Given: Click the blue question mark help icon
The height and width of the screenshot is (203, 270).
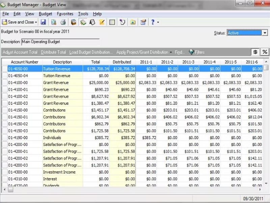Looking at the screenshot, I should [153, 22].
